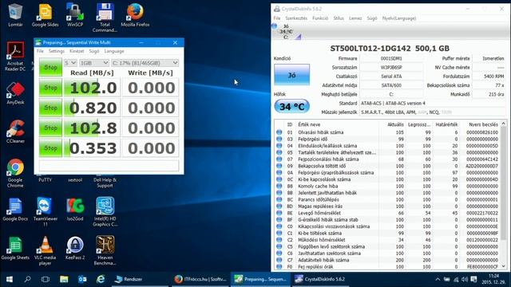The height and width of the screenshot is (287, 511).
Task: Open CrystalDiskMark Language menu
Action: pos(114,51)
